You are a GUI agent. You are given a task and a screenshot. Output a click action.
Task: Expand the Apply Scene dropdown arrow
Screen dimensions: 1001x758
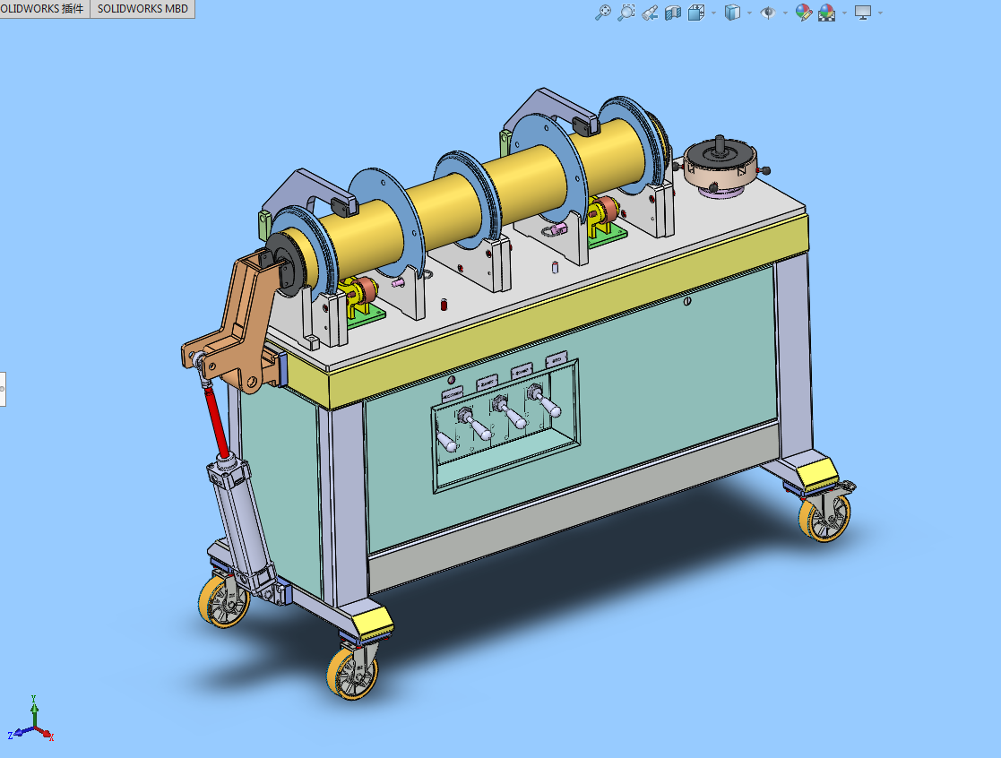844,13
